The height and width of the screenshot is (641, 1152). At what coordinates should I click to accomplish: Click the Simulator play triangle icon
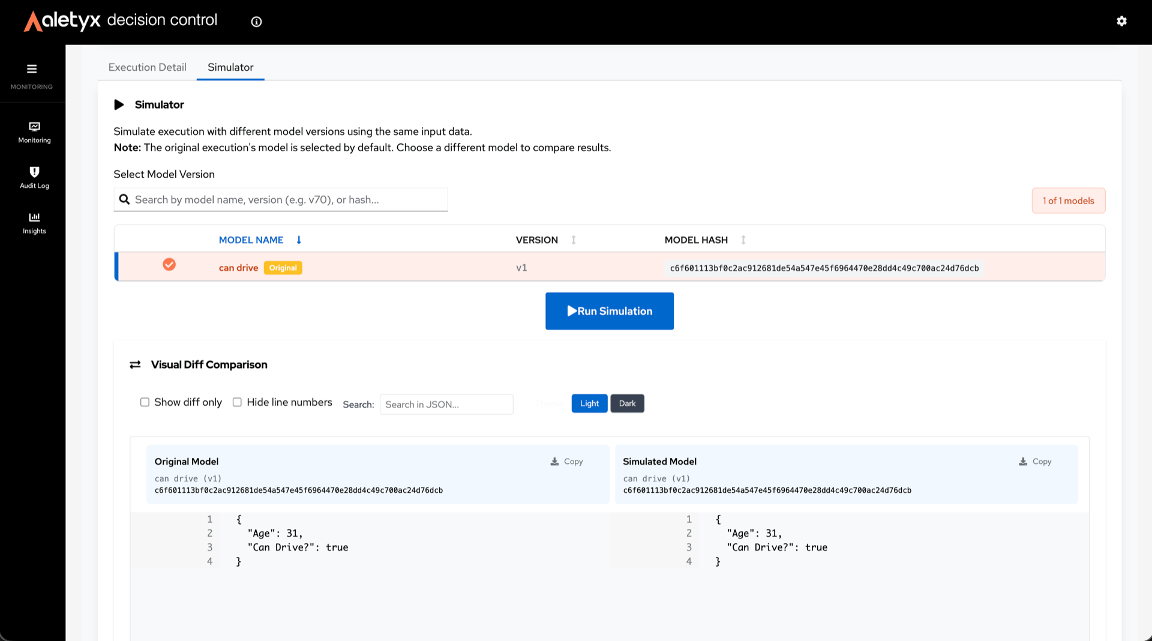(119, 105)
